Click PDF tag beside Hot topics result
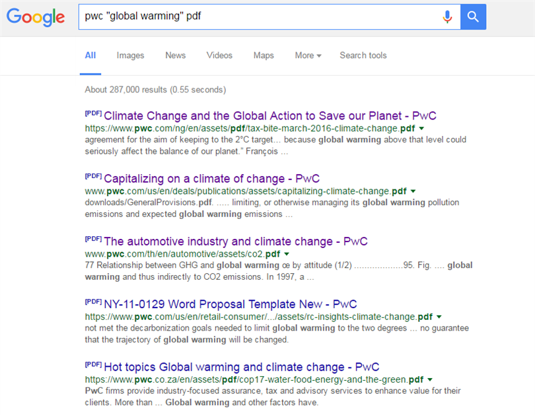 [93, 364]
